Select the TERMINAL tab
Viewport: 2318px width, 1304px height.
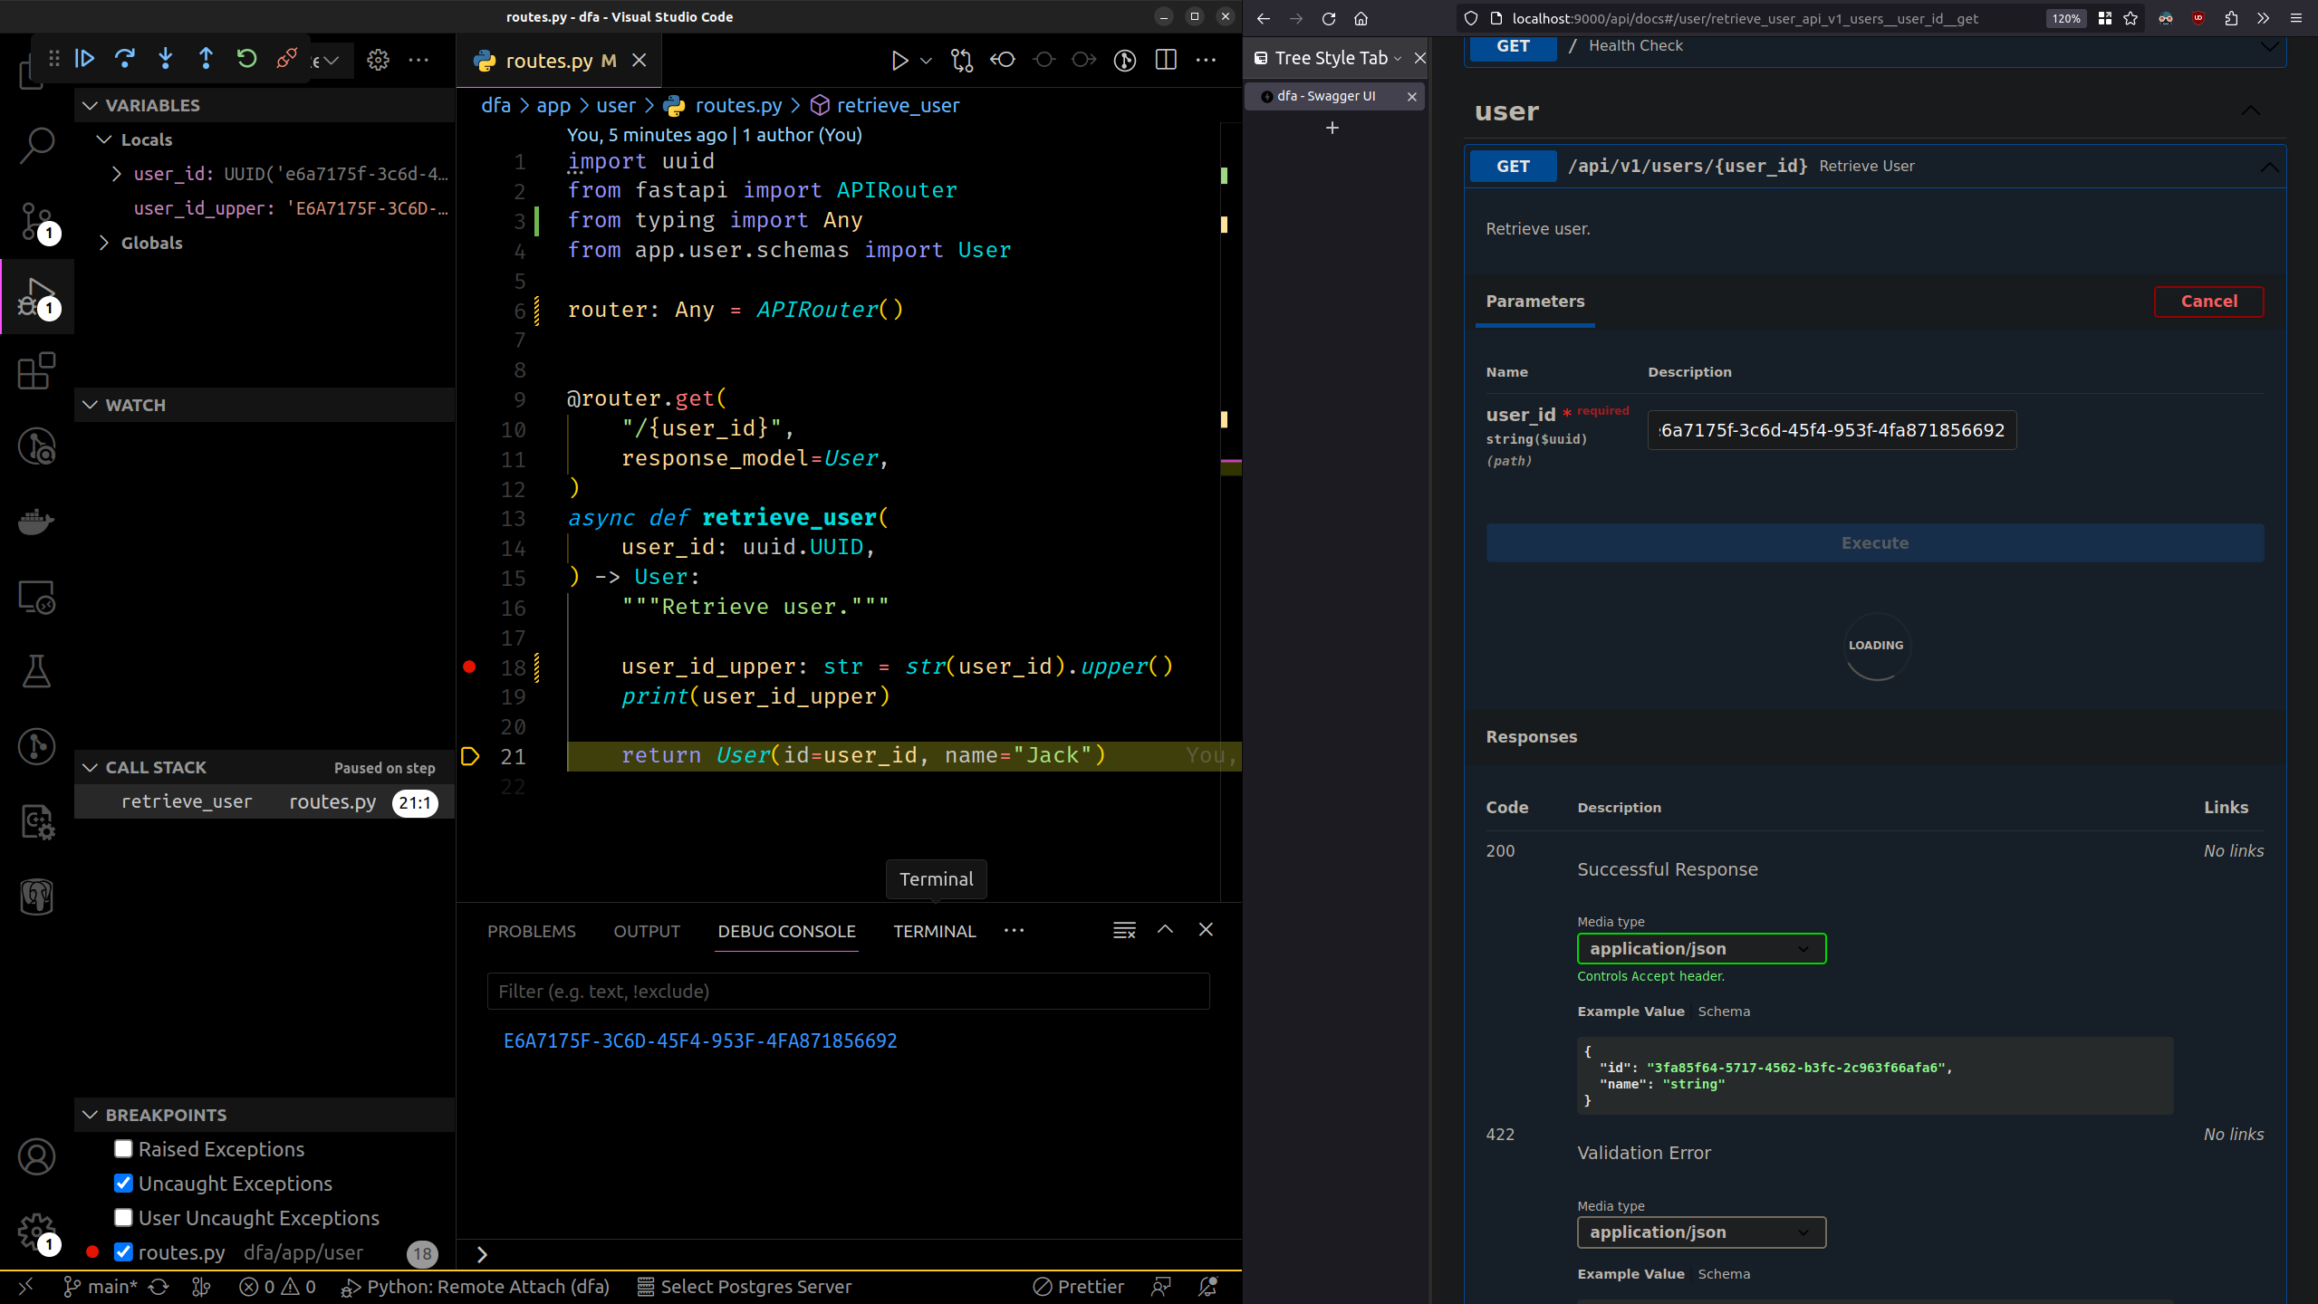coord(935,930)
